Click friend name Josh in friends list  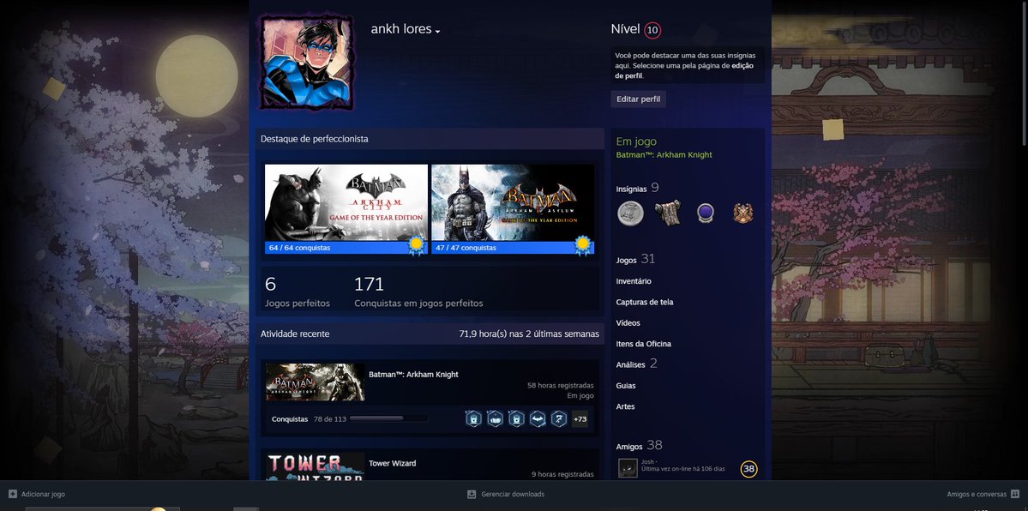point(649,462)
